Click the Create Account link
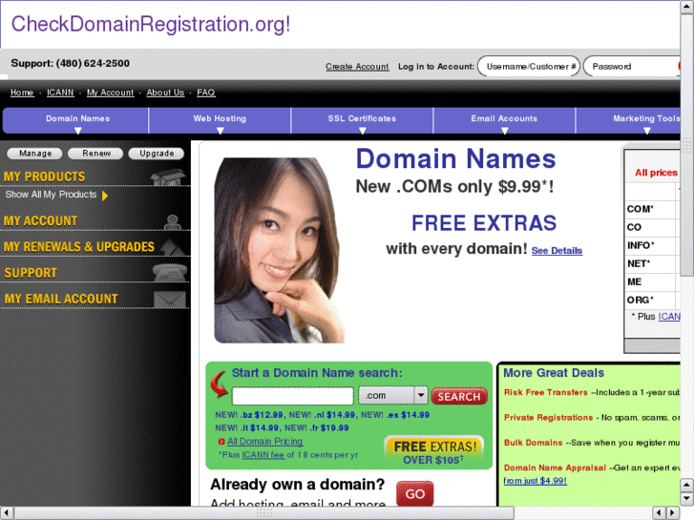 [x=357, y=67]
